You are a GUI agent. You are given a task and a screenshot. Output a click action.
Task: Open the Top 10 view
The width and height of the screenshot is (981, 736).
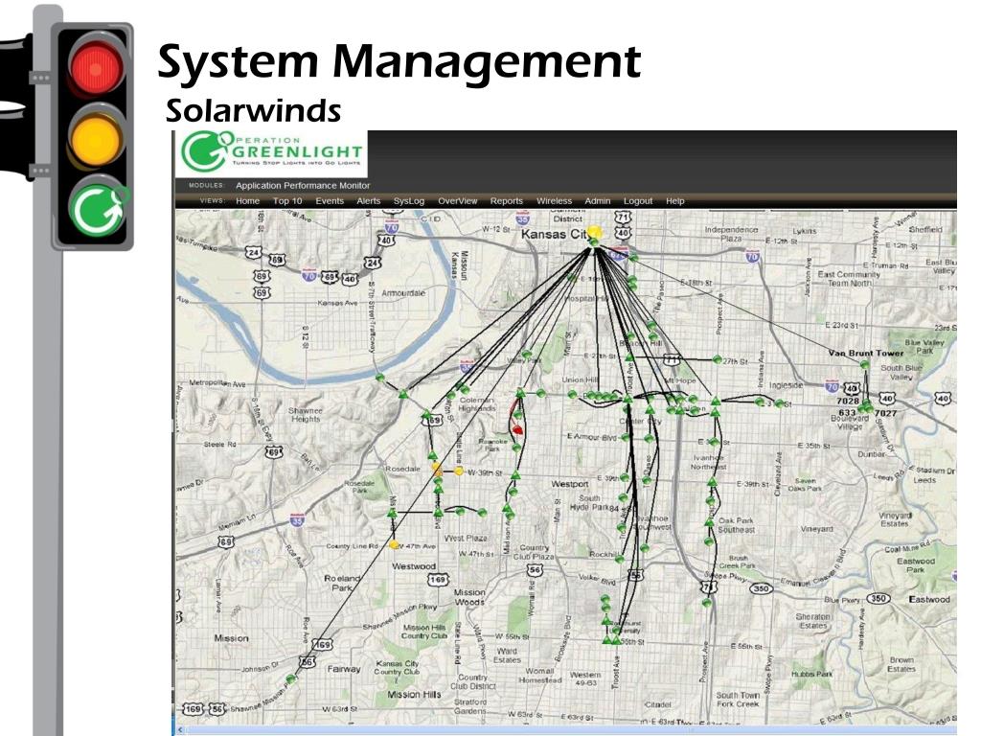pyautogui.click(x=287, y=201)
